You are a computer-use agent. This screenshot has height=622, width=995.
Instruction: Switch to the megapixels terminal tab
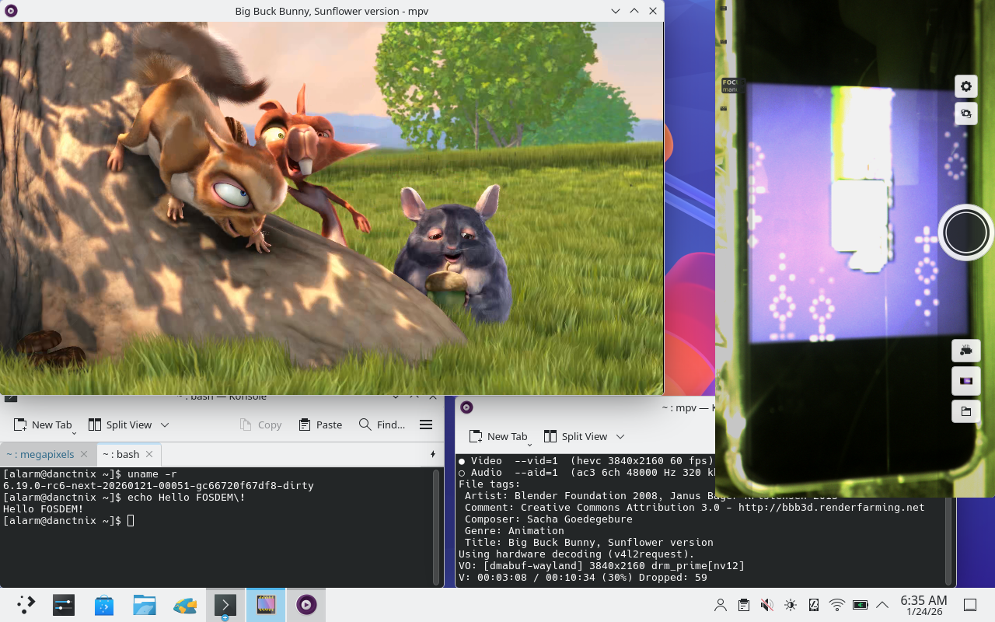tap(40, 454)
